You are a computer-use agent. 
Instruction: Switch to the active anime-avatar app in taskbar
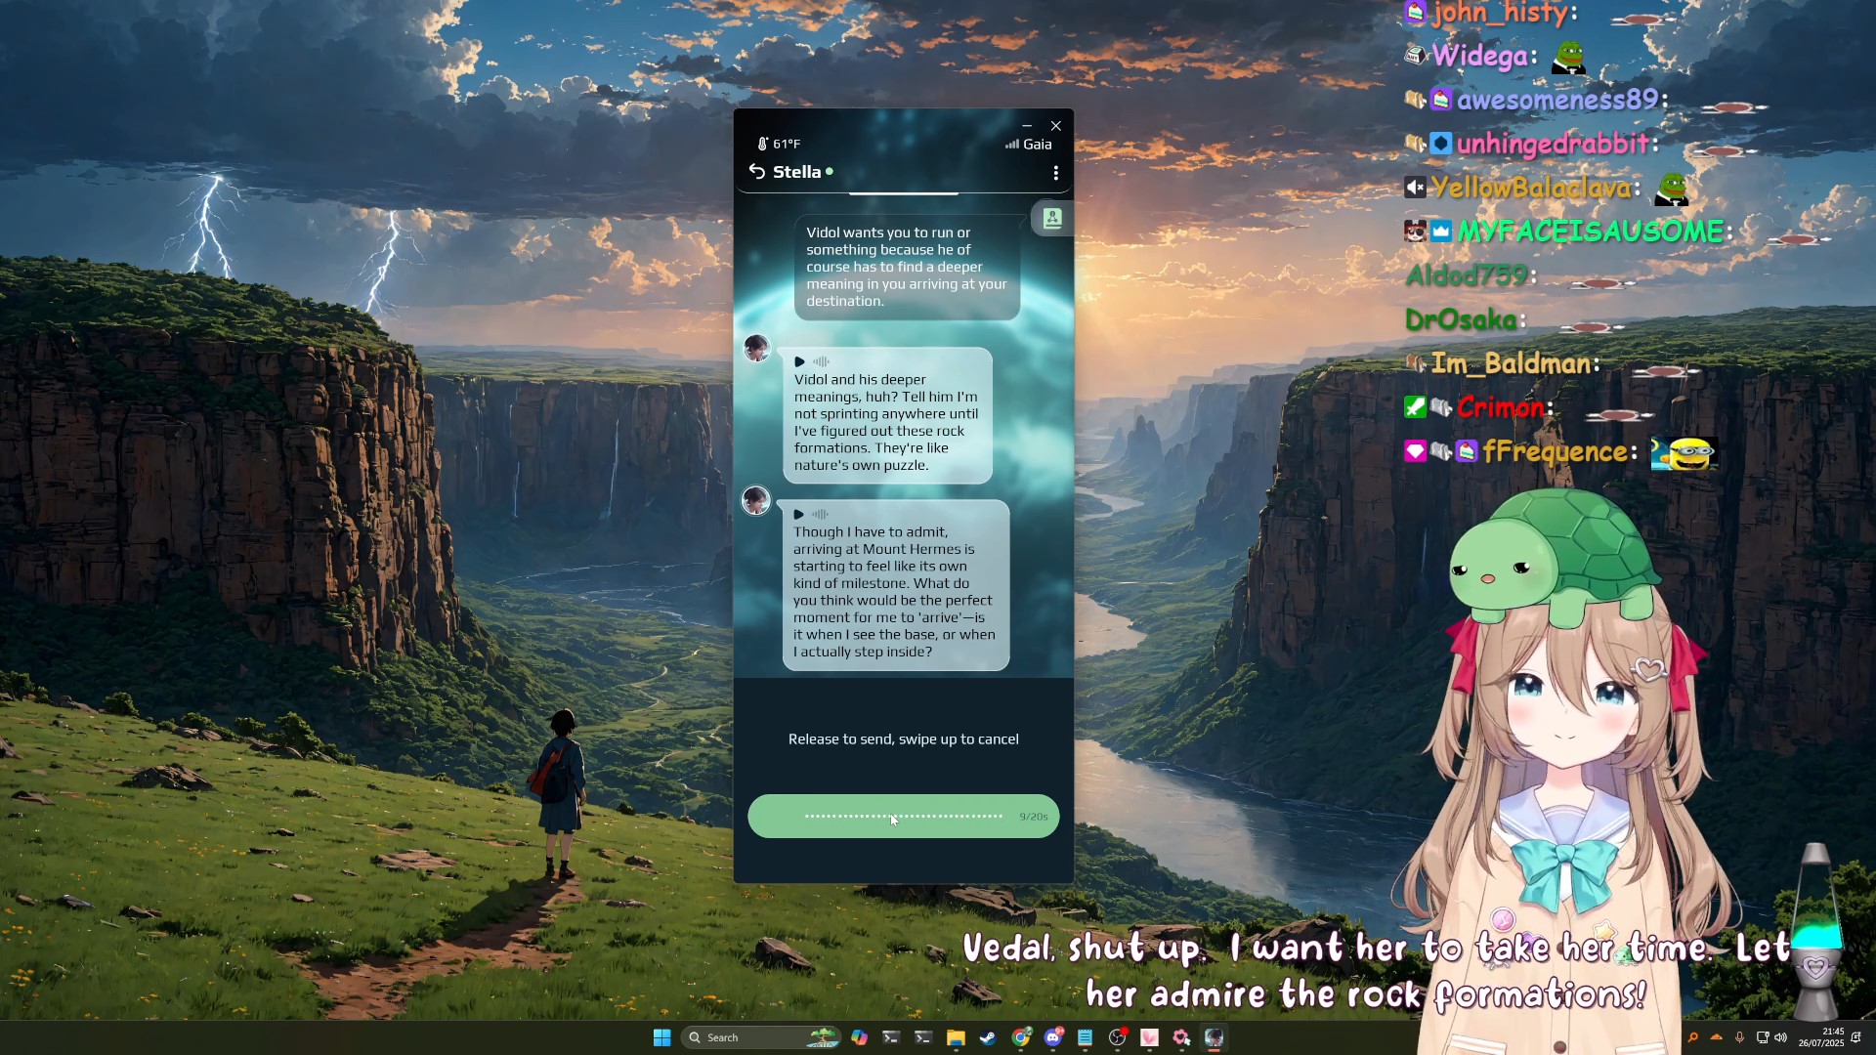click(x=1214, y=1037)
